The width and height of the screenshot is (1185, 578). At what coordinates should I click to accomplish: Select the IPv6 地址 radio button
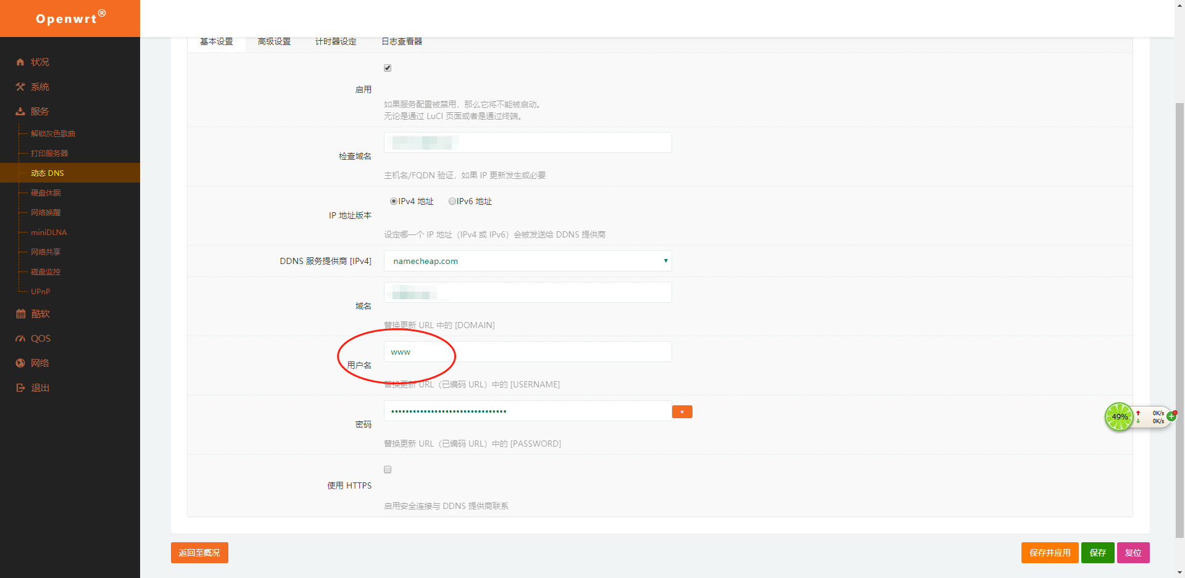click(452, 201)
